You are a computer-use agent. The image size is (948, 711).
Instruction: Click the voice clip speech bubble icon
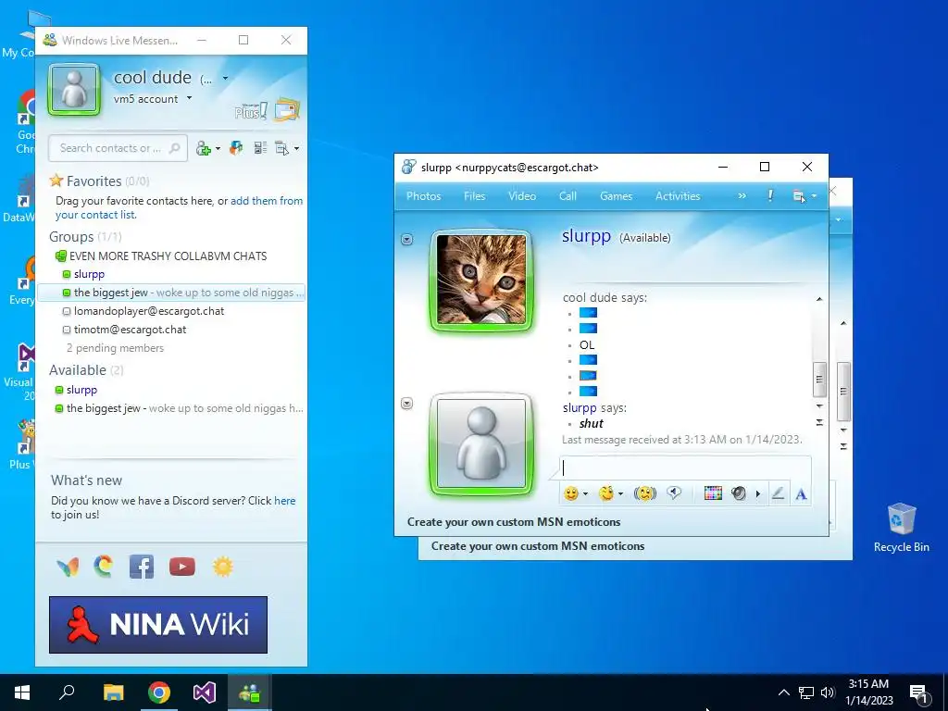click(x=674, y=493)
